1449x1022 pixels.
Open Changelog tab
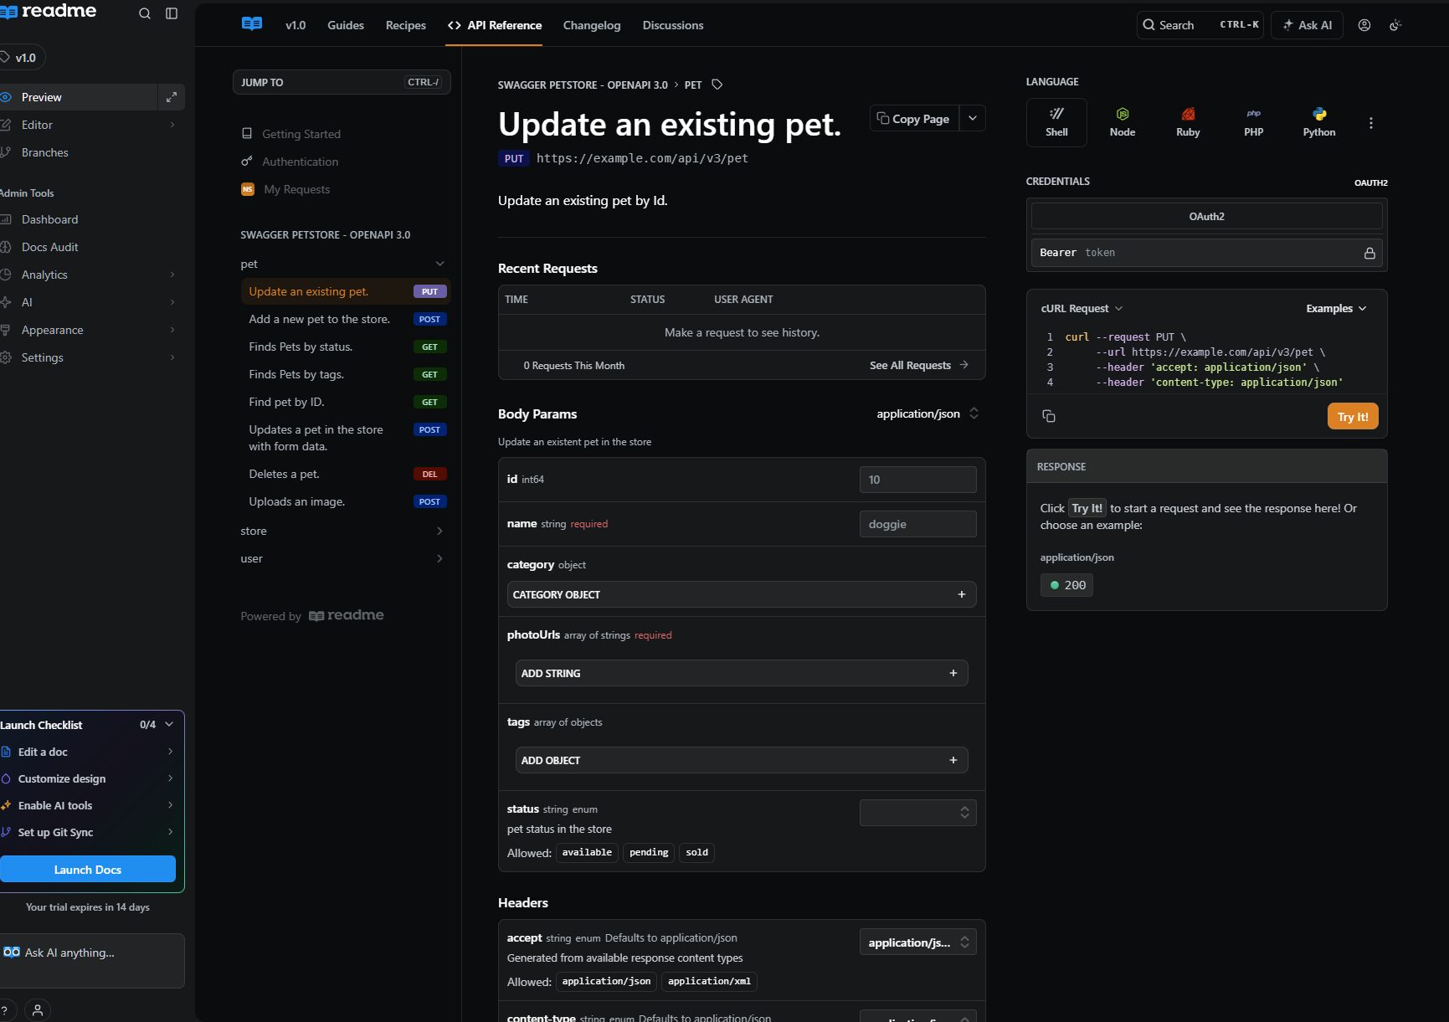pyautogui.click(x=592, y=25)
